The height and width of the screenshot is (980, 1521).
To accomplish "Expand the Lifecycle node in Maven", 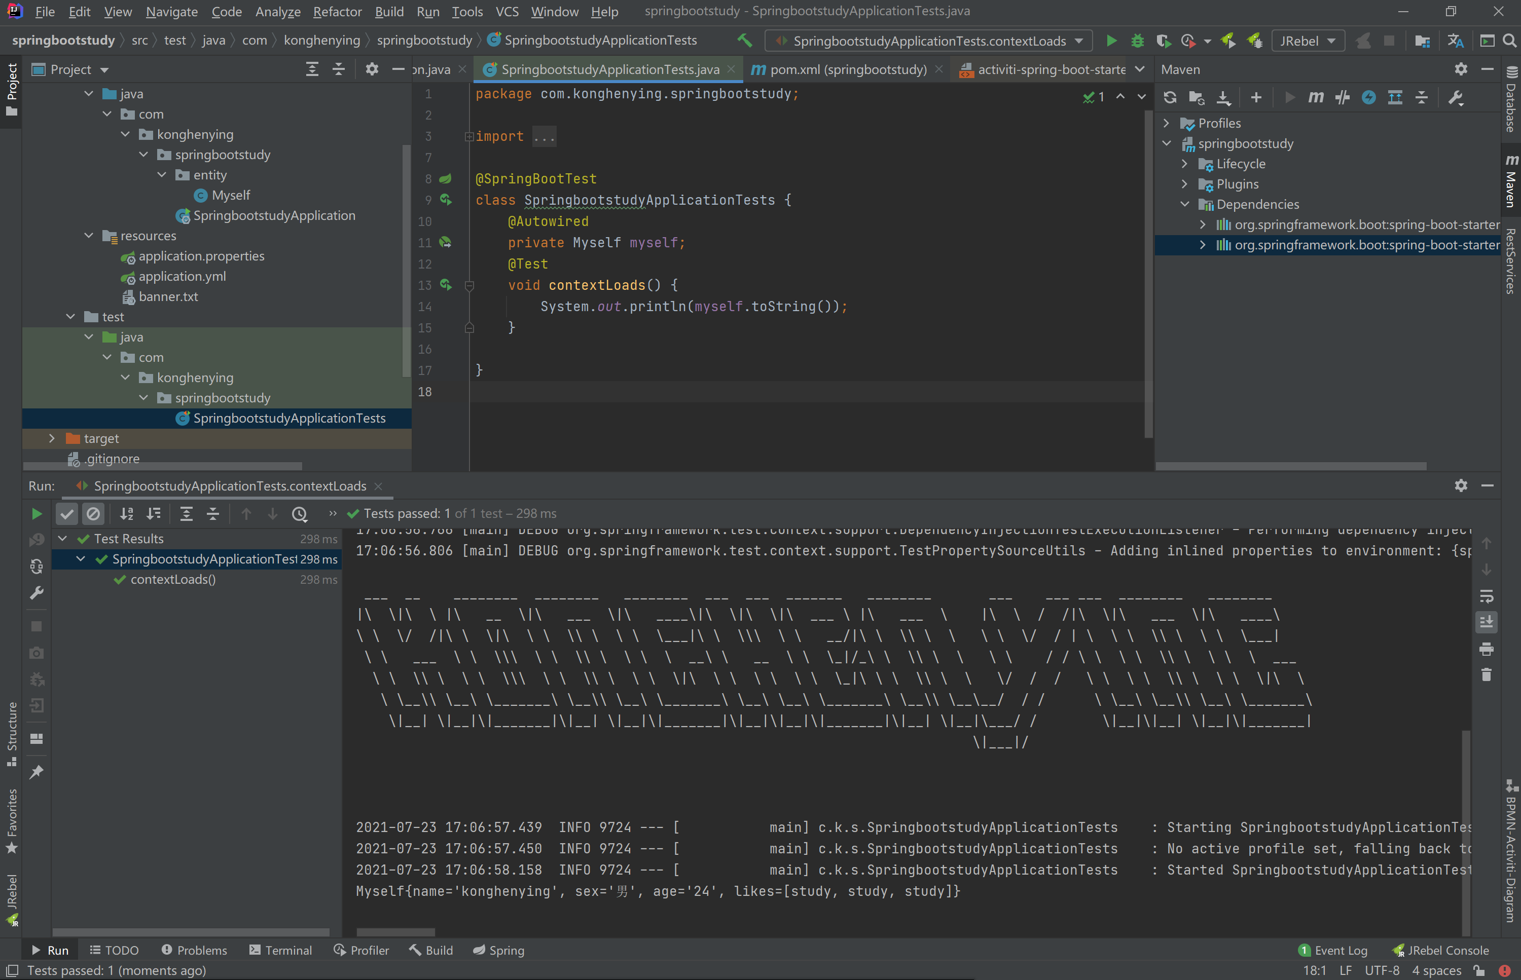I will point(1185,164).
